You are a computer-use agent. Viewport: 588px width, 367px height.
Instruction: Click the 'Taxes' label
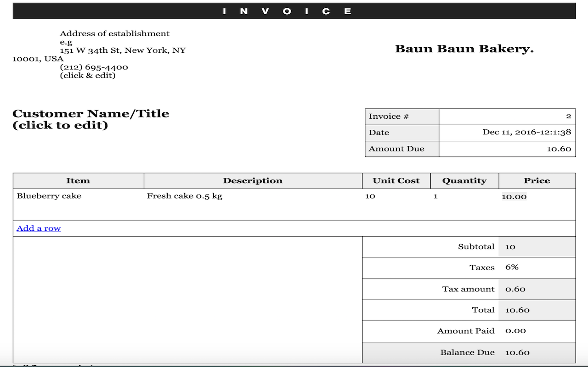pos(482,267)
